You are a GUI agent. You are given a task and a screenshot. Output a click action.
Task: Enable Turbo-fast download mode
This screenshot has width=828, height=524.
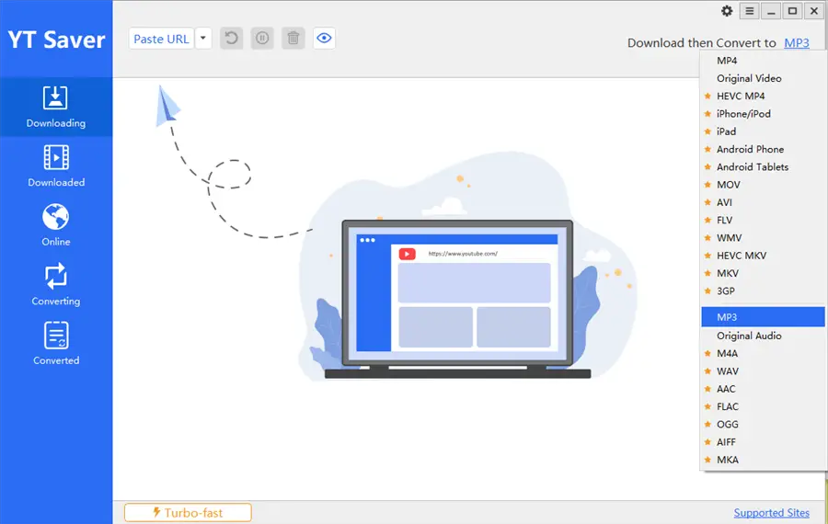[x=188, y=513]
